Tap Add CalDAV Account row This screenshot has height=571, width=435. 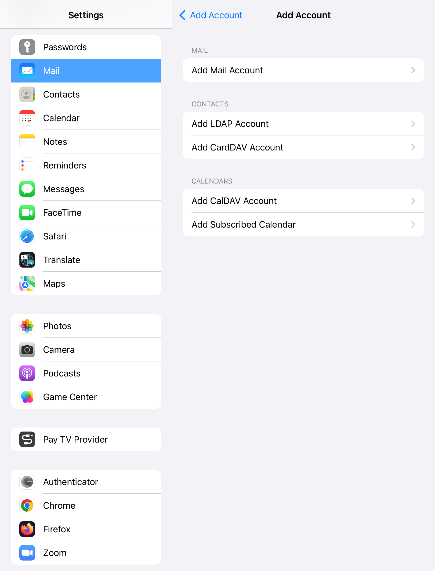tap(303, 201)
